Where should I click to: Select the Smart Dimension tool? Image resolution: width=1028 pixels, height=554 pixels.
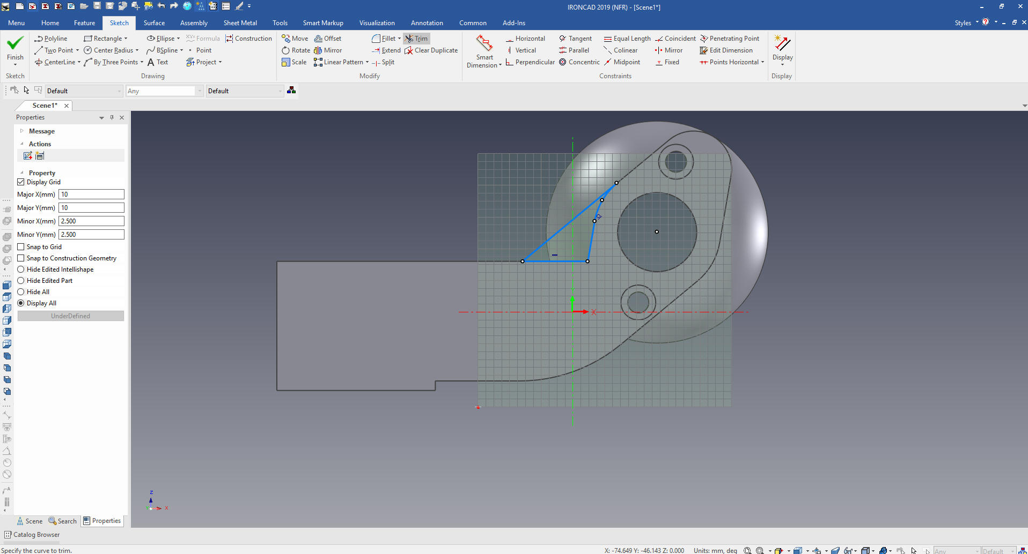pos(484,51)
